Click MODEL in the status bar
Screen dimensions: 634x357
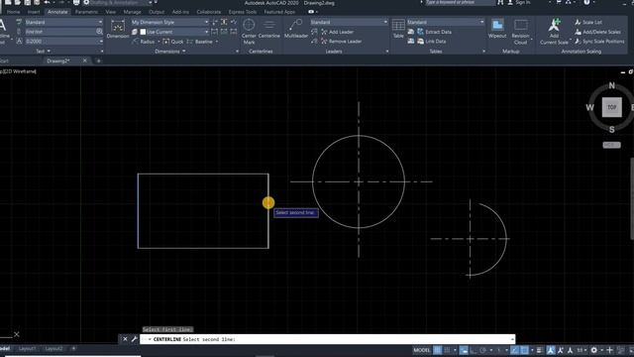422,350
